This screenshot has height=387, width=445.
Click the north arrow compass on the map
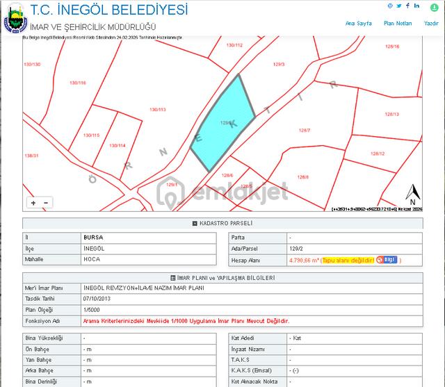413,195
